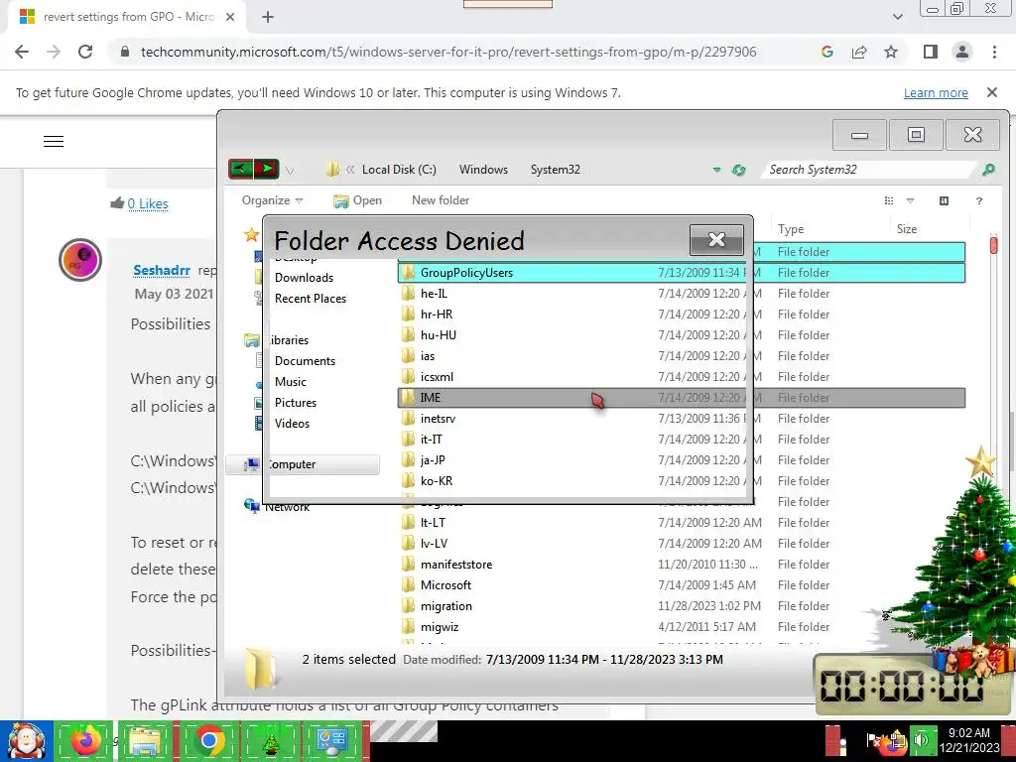Select the lv-LV folder row

pos(682,543)
